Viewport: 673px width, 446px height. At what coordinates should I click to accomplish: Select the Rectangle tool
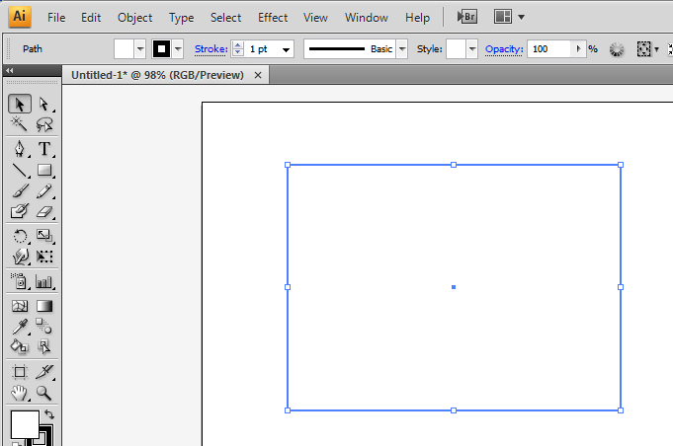[x=43, y=170]
